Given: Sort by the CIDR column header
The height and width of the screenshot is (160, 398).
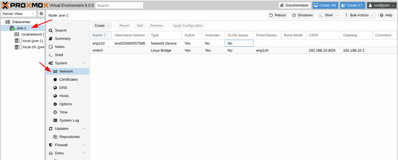Looking at the screenshot, I should [323, 35].
